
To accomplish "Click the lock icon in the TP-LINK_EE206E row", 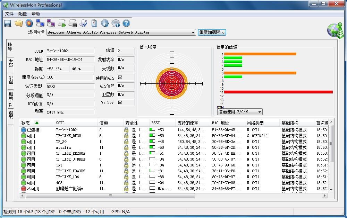I will click(126, 153).
